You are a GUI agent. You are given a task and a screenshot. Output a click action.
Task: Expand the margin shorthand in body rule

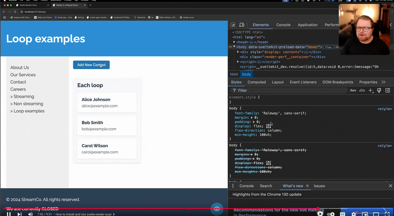pos(252,117)
